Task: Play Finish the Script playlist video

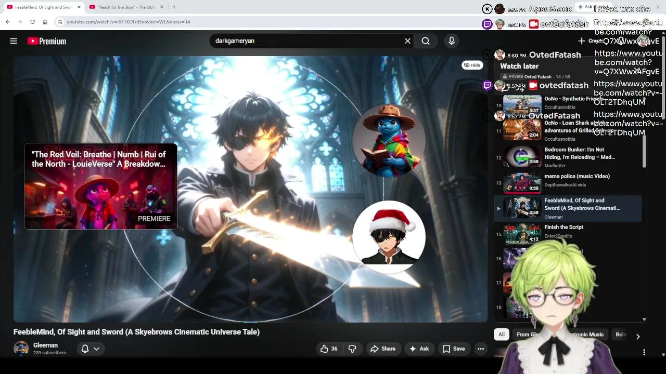Action: (x=567, y=233)
